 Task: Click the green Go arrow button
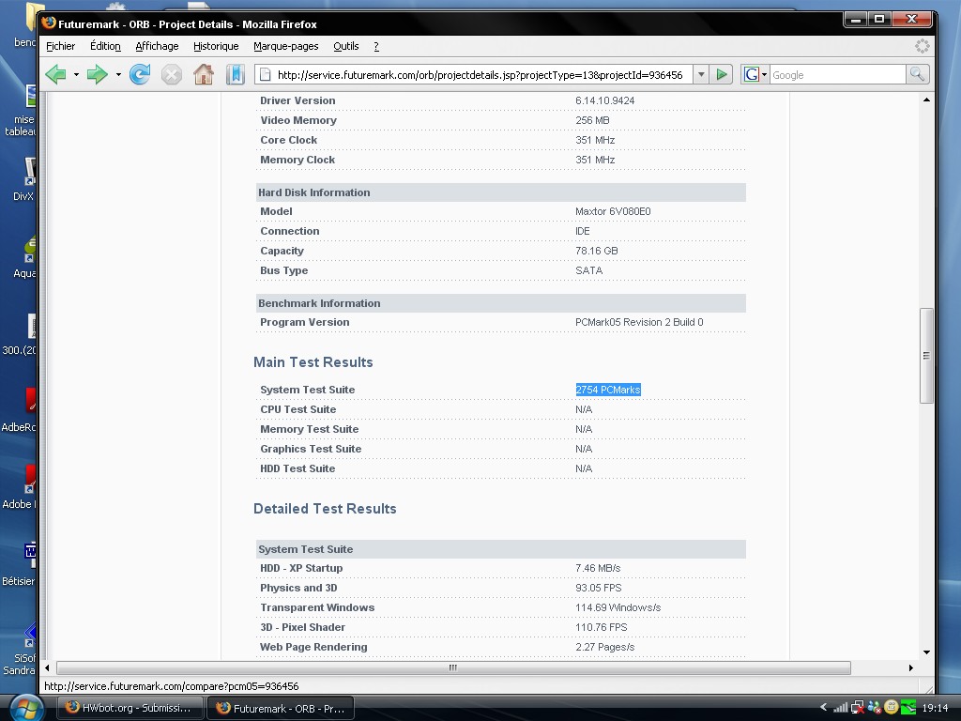click(722, 75)
